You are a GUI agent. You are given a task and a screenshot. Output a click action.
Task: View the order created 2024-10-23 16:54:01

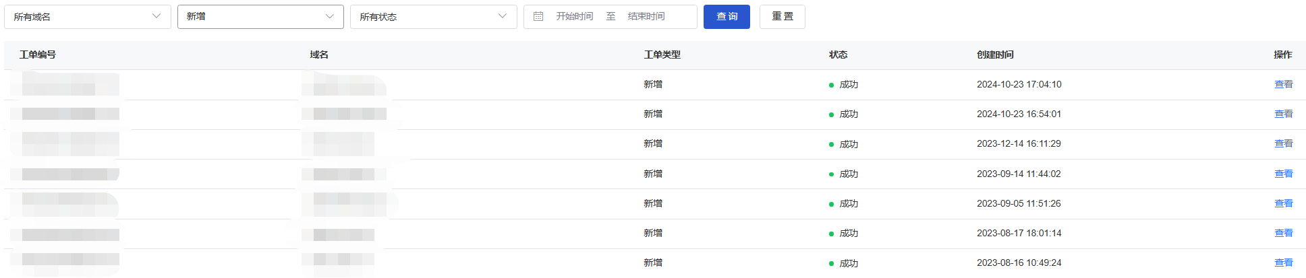1283,114
